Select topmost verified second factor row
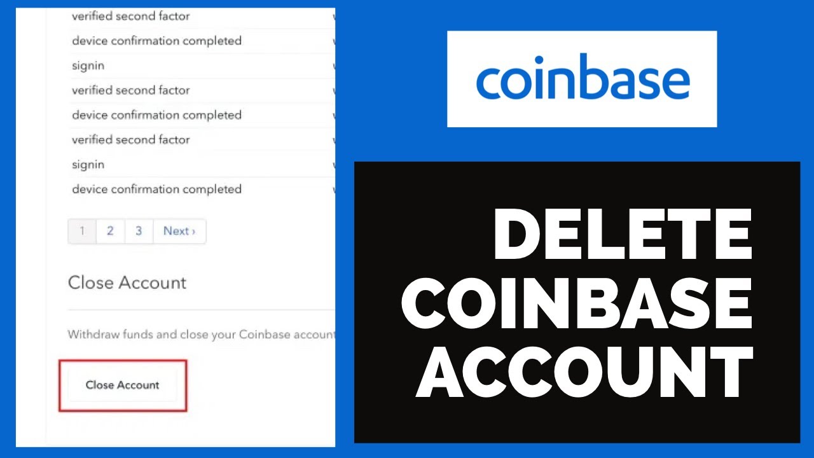 (201, 16)
